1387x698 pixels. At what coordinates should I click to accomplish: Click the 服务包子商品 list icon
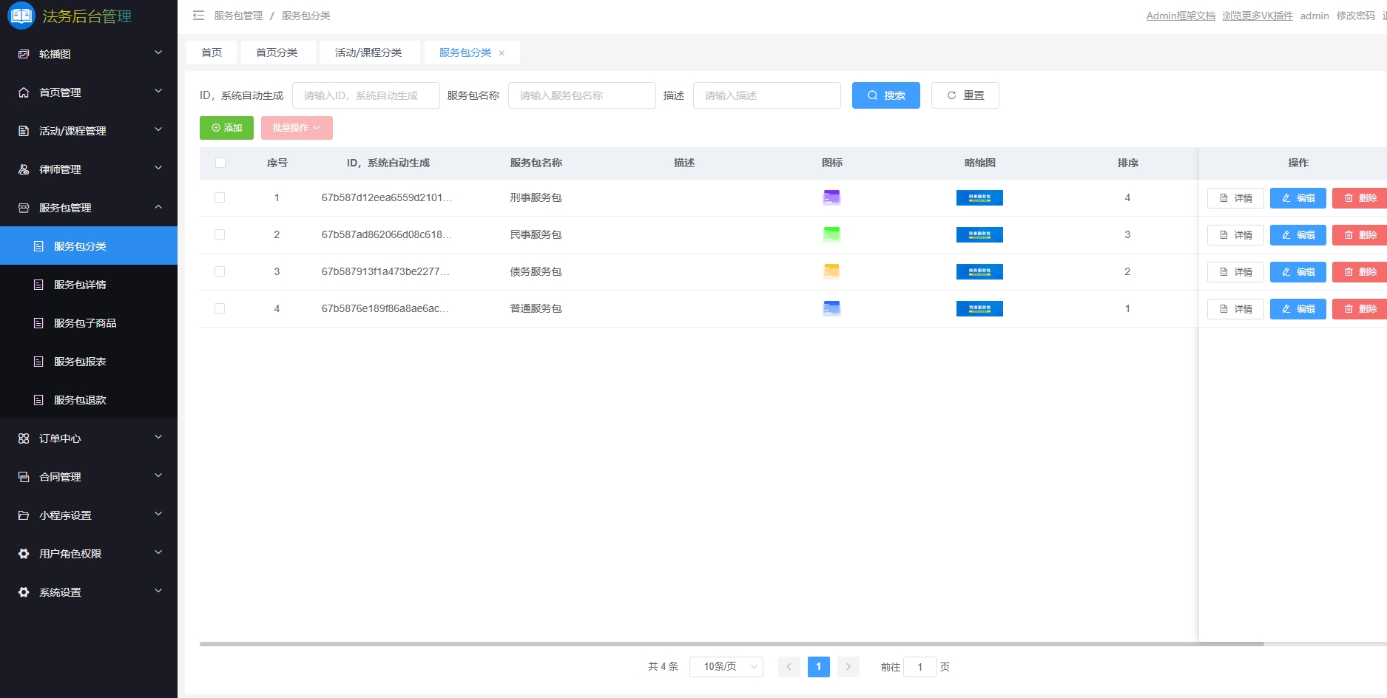[x=38, y=323]
